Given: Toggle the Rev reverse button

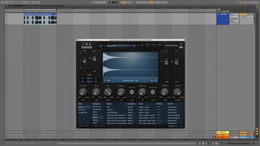Looking at the screenshot, I should tap(152, 80).
